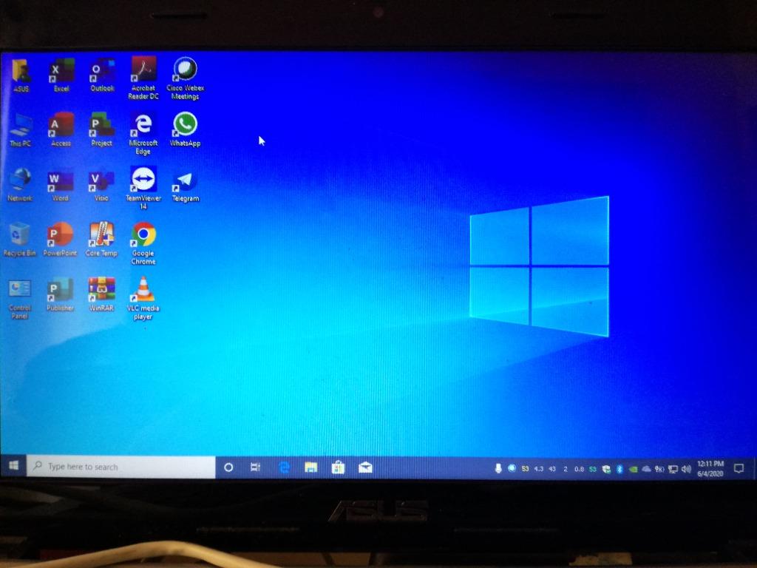This screenshot has height=568, width=757.
Task: Select the Cisco Webex Meetings icon
Action: click(x=185, y=70)
